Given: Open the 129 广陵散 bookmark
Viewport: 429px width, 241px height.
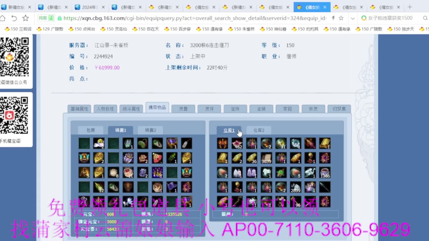Looking at the screenshot, I should [x=50, y=29].
